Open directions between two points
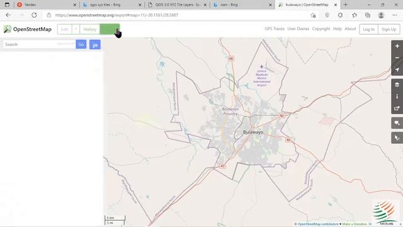The height and width of the screenshot is (227, 403). pos(95,45)
